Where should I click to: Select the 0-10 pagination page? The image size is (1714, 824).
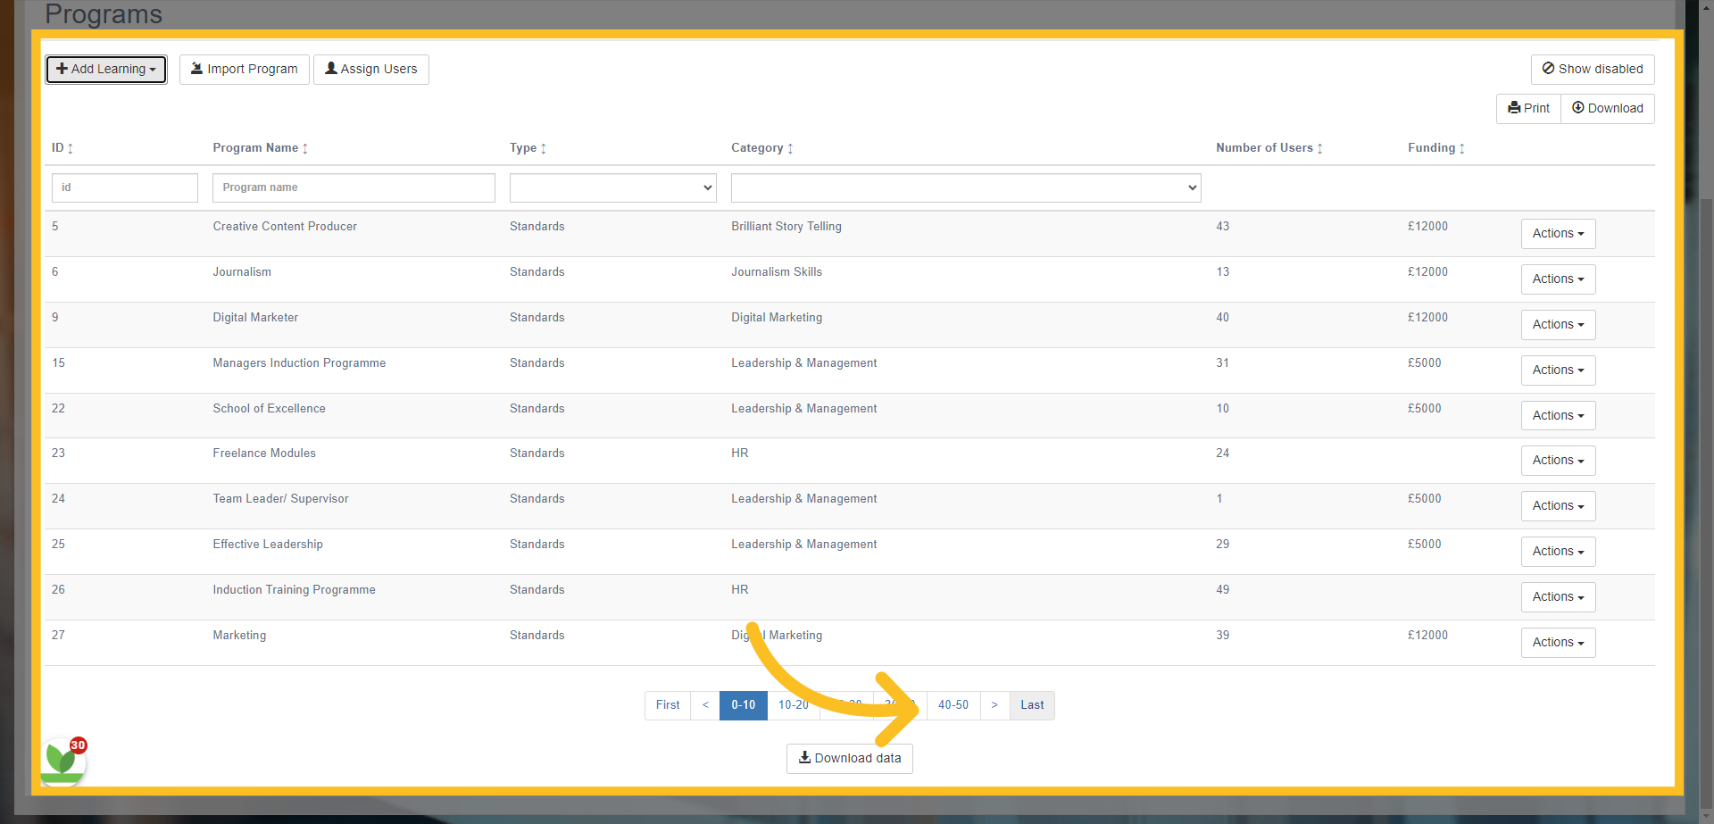coord(744,705)
